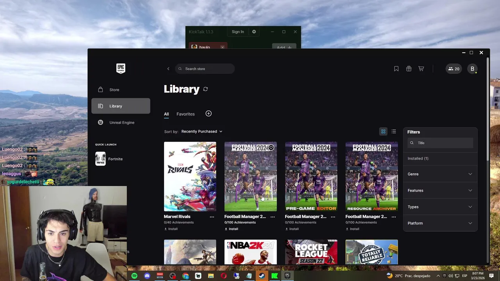Install Football Manager Resource Archiver
500x281 pixels.
[x=352, y=229]
